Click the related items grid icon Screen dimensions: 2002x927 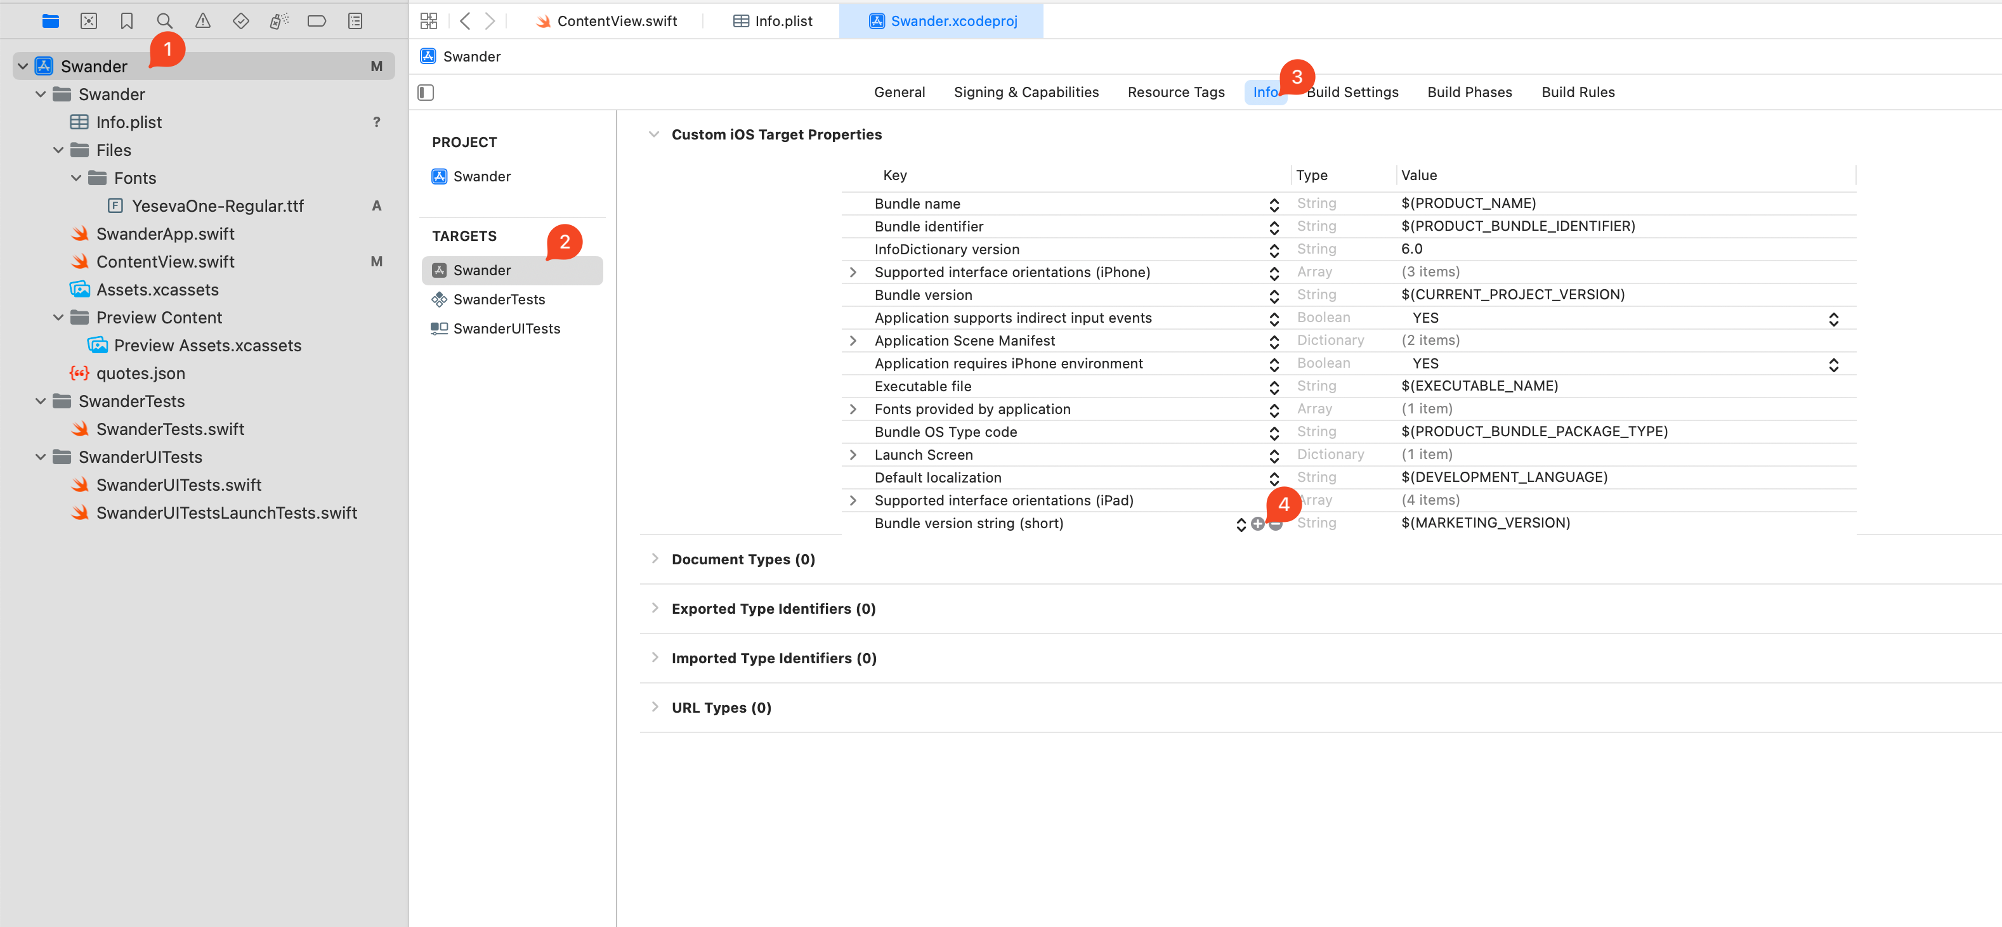(x=428, y=21)
